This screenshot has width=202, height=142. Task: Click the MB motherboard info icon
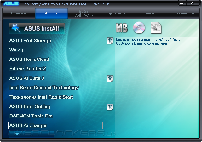click(x=122, y=28)
